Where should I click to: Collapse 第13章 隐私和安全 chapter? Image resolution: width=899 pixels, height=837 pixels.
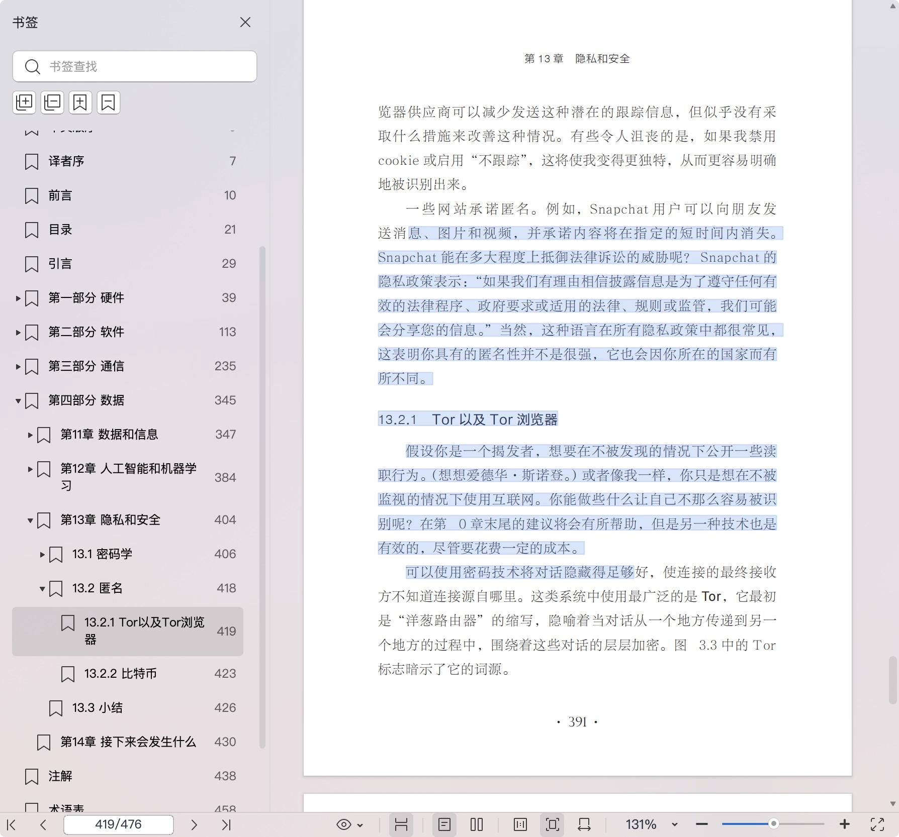tap(30, 520)
